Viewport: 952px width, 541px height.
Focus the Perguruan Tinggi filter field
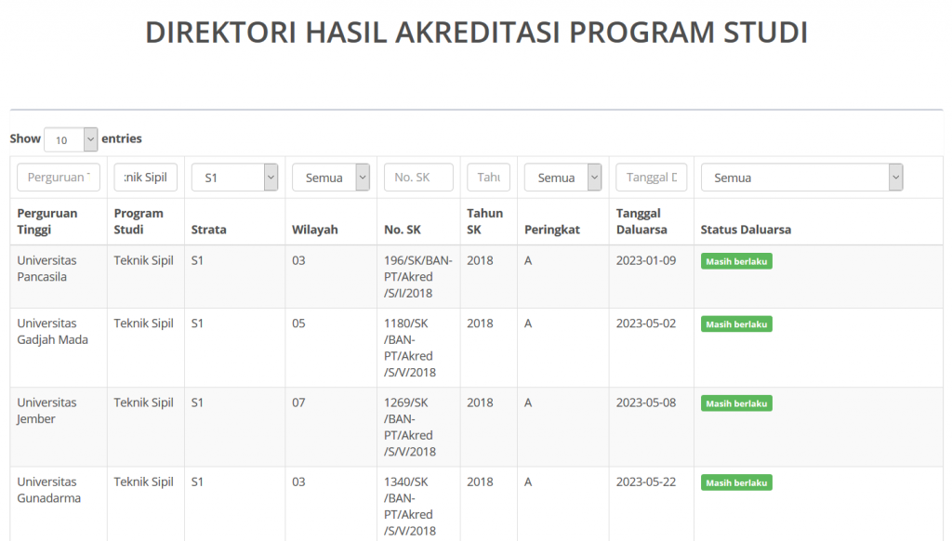click(x=59, y=178)
